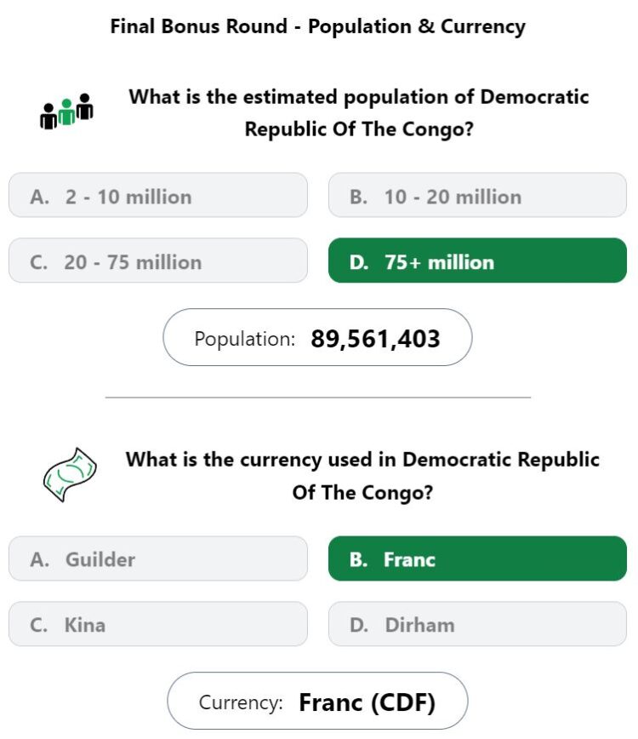Click the estimated population question text
The image size is (638, 739).
[x=359, y=113]
